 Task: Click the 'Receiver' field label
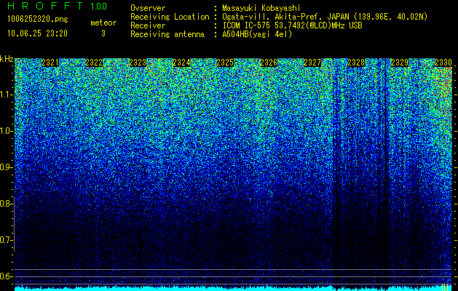tap(148, 25)
